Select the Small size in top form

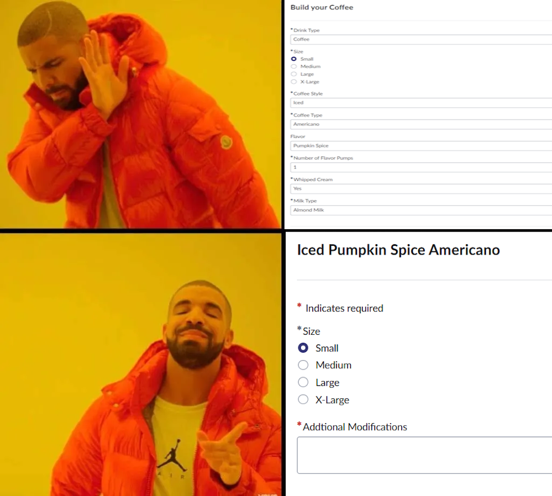(x=293, y=59)
